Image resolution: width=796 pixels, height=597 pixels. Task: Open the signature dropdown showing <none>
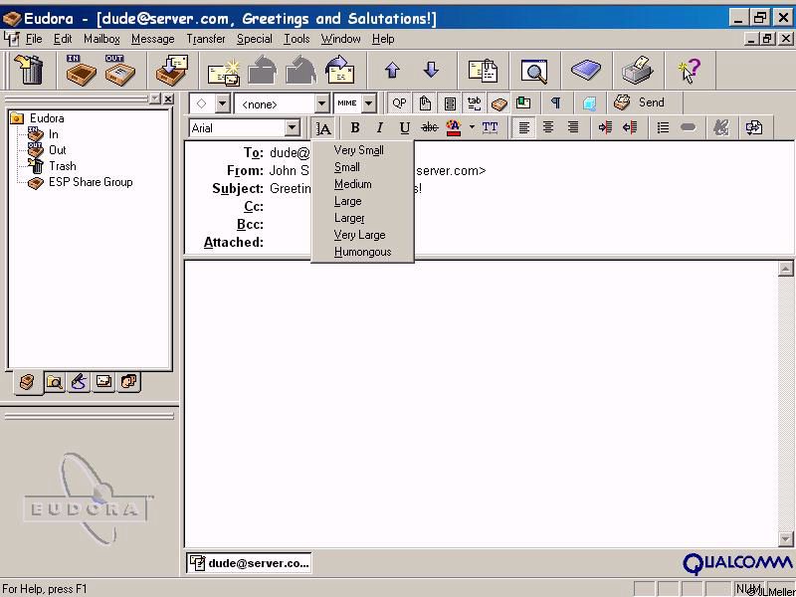(x=321, y=103)
